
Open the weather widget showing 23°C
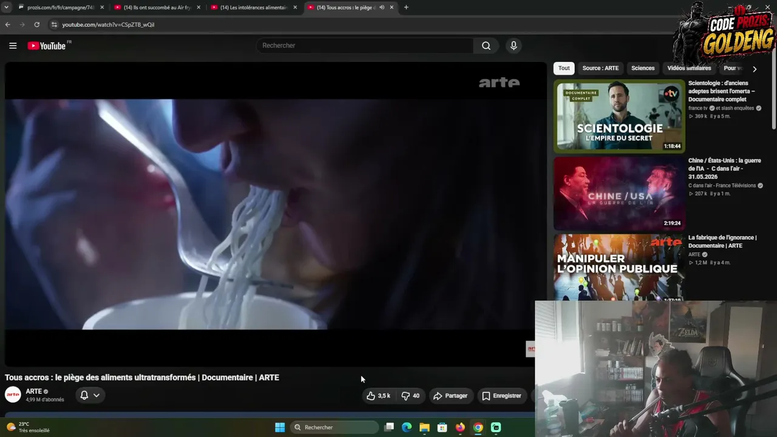tap(28, 427)
